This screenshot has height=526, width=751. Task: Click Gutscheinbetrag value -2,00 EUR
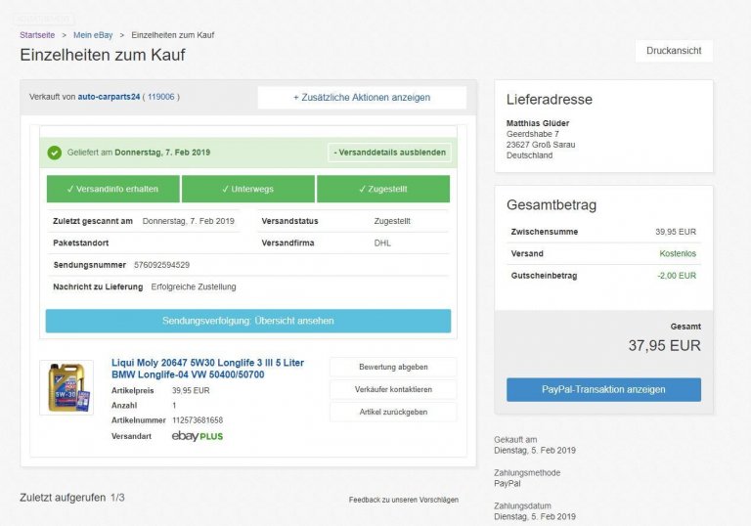(677, 276)
